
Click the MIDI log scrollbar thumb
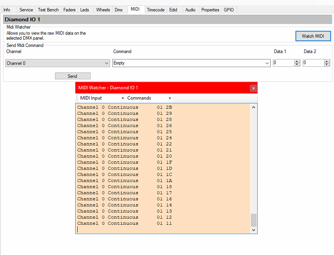253,220
